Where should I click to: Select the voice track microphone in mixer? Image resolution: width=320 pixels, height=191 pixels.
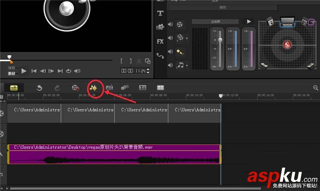point(180,52)
